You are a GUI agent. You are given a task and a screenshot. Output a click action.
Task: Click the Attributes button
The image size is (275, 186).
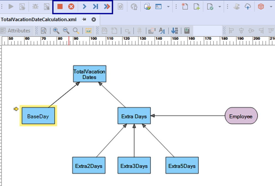tap(15, 31)
